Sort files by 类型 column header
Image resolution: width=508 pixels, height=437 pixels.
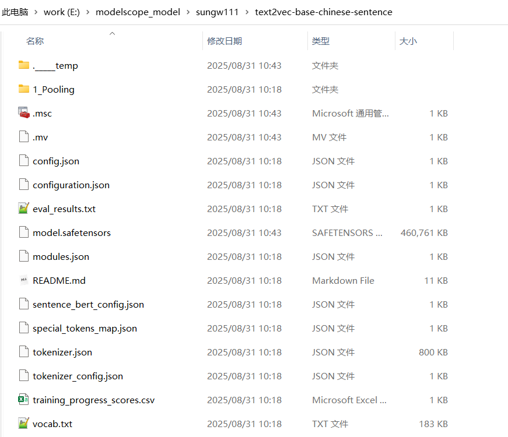point(321,41)
